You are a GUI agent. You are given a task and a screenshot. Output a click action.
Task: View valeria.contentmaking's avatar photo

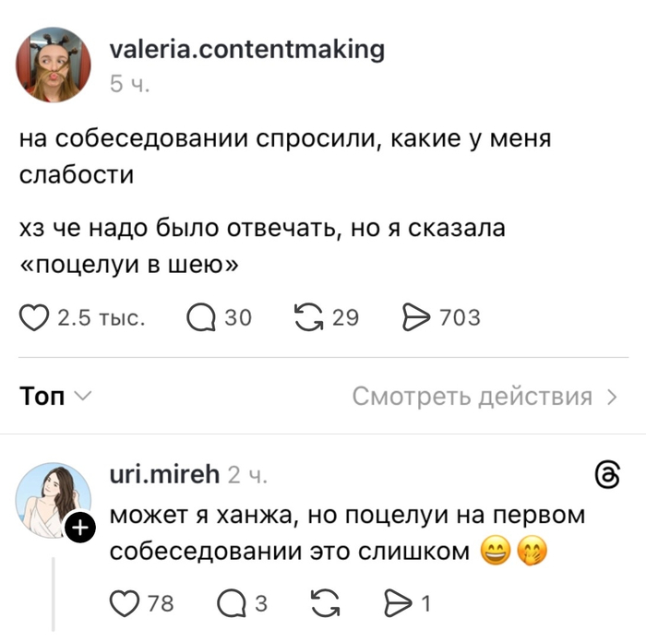[x=54, y=65]
